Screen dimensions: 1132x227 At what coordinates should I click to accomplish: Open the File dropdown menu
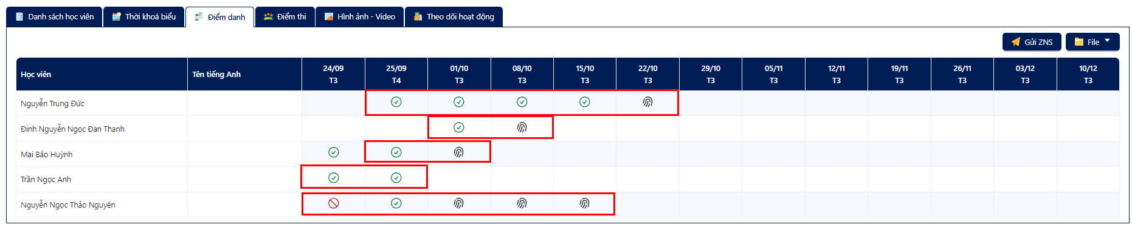(x=1092, y=42)
